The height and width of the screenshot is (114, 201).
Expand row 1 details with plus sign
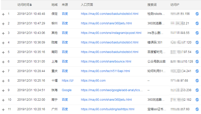(x=3, y=14)
